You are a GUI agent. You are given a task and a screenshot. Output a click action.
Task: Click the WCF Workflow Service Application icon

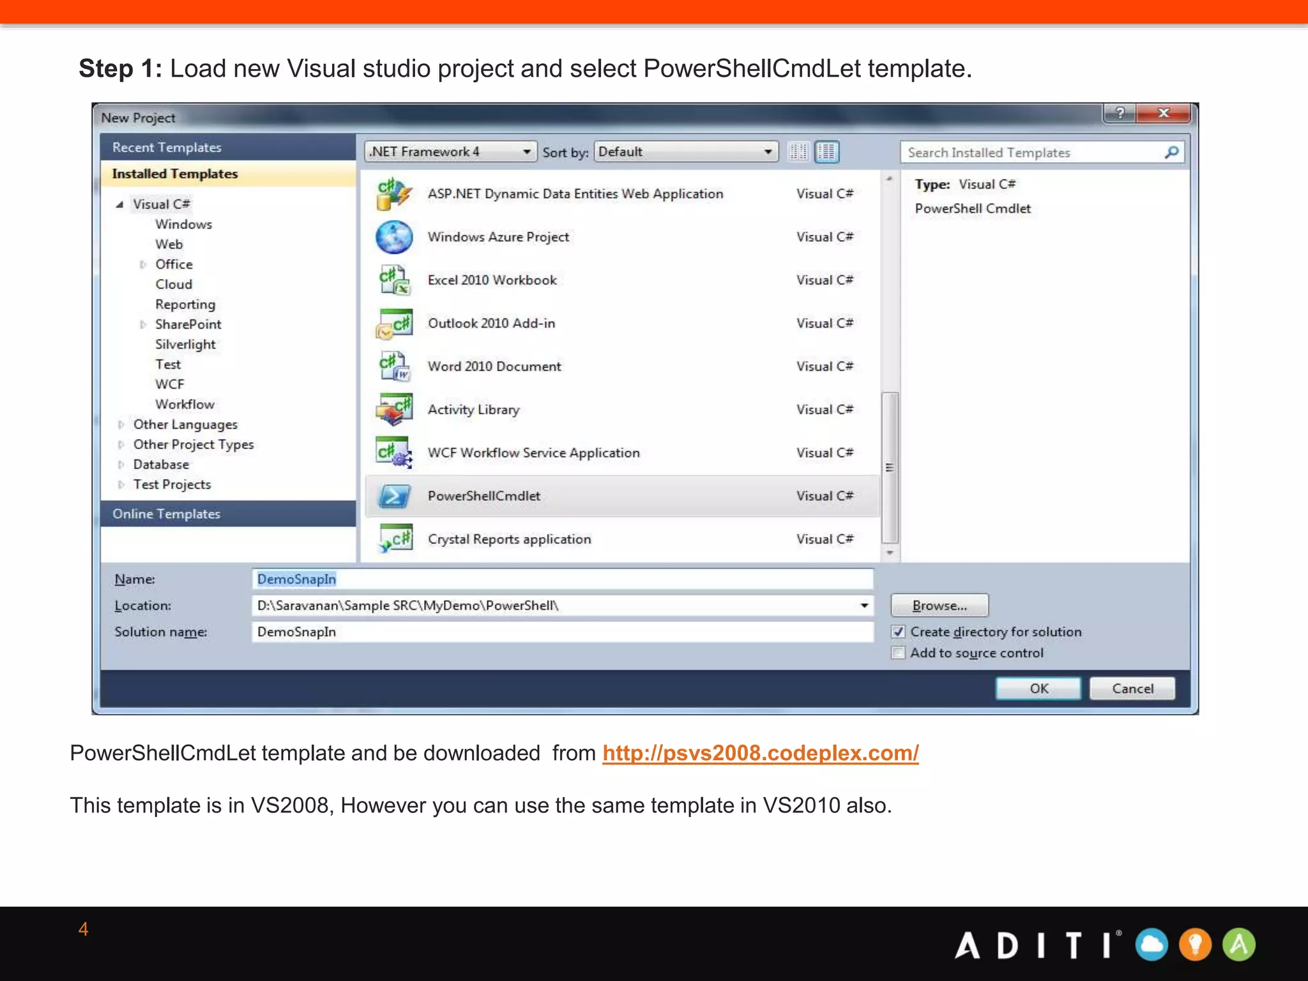(393, 453)
